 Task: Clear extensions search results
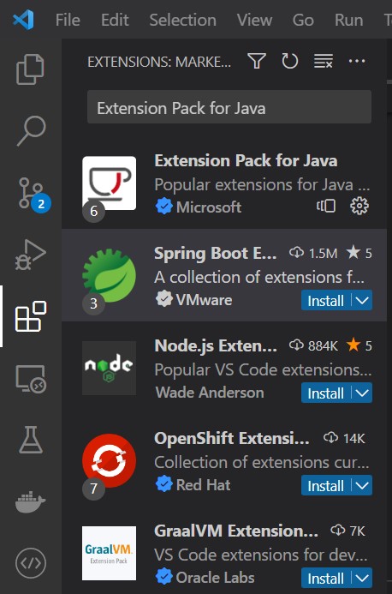[x=324, y=61]
